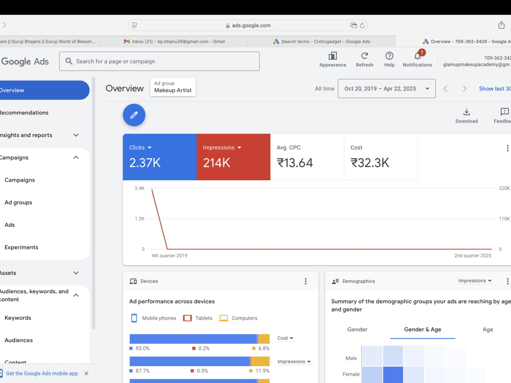
Task: Click the sidebar vertical scrollbar
Action: (94, 204)
